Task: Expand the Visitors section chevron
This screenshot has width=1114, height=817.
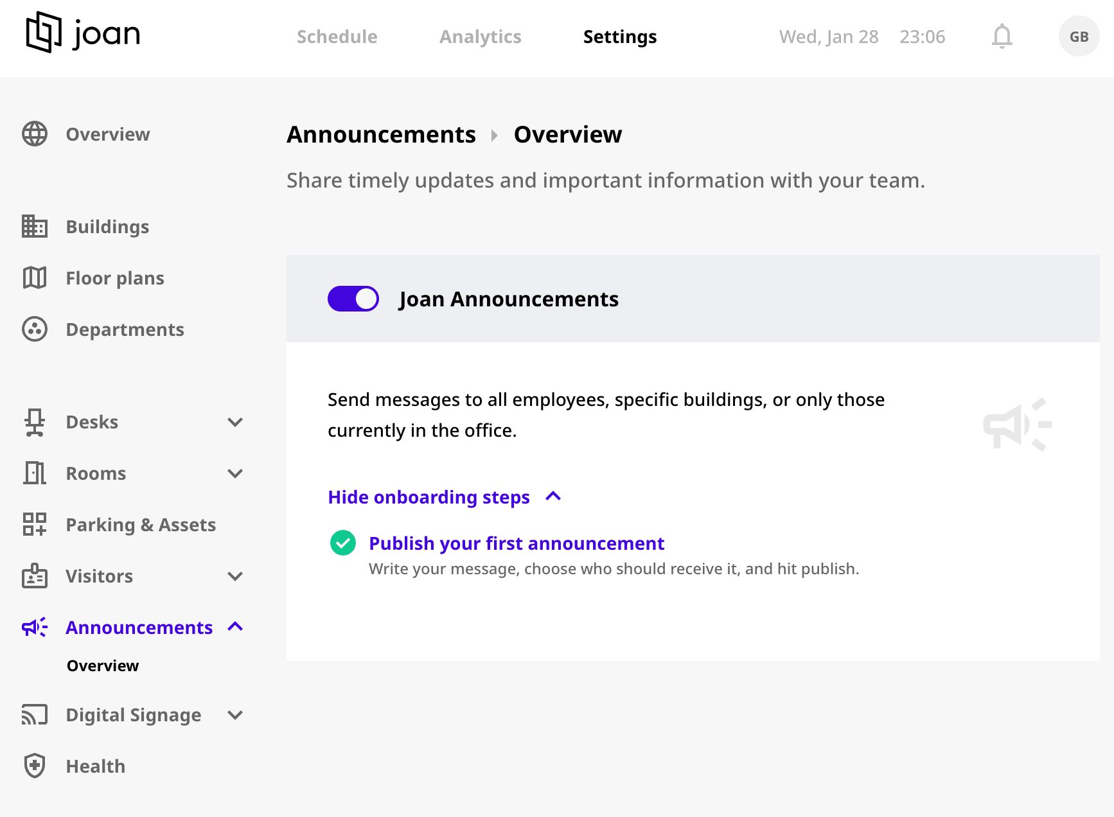Action: click(x=235, y=576)
